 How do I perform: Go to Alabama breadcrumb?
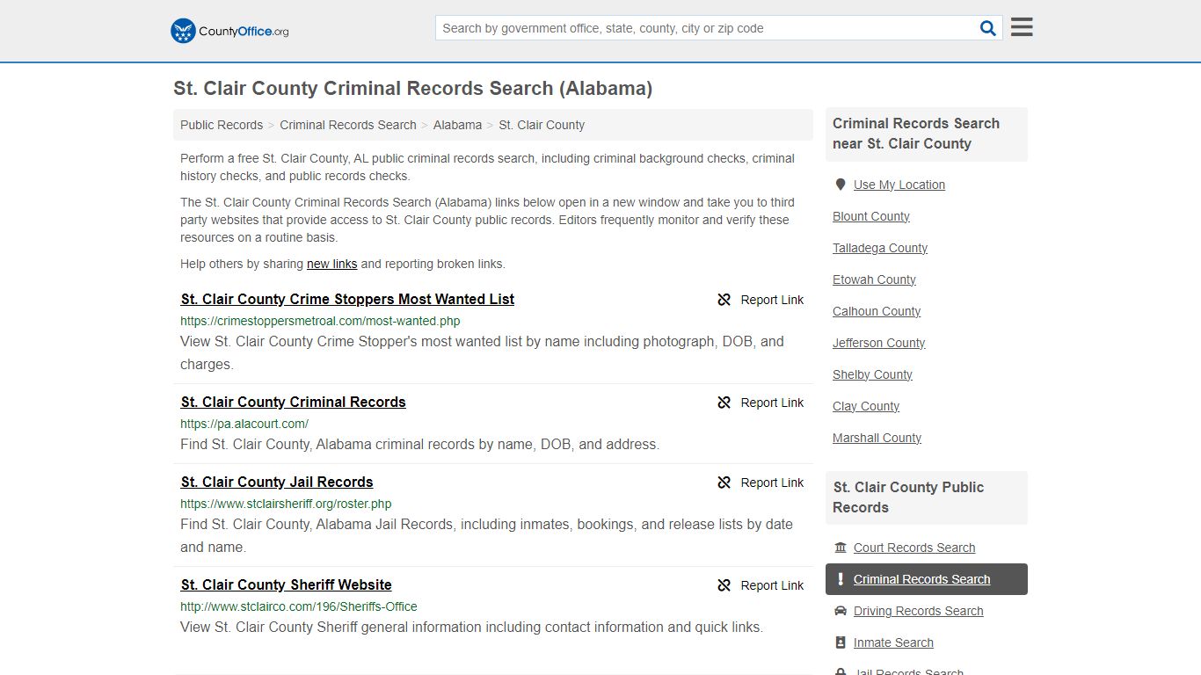pyautogui.click(x=457, y=125)
